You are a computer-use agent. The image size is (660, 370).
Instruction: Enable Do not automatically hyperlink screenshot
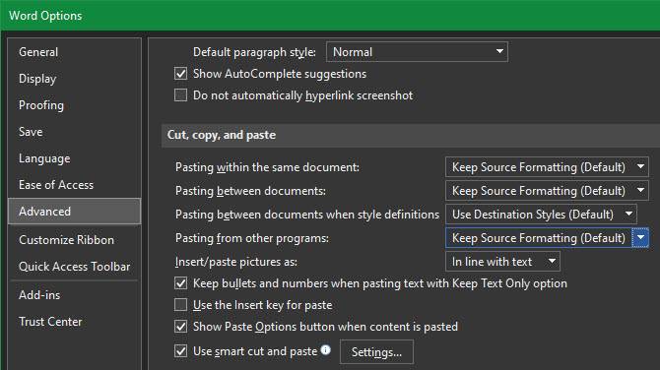pyautogui.click(x=180, y=95)
